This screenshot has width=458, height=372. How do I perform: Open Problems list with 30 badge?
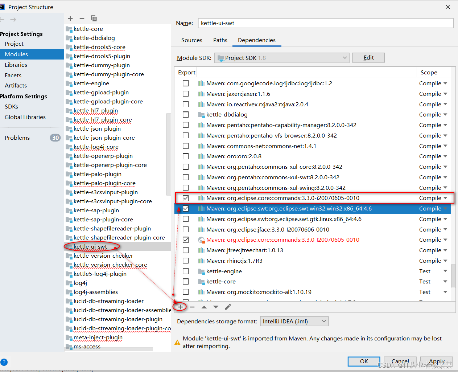[32, 138]
